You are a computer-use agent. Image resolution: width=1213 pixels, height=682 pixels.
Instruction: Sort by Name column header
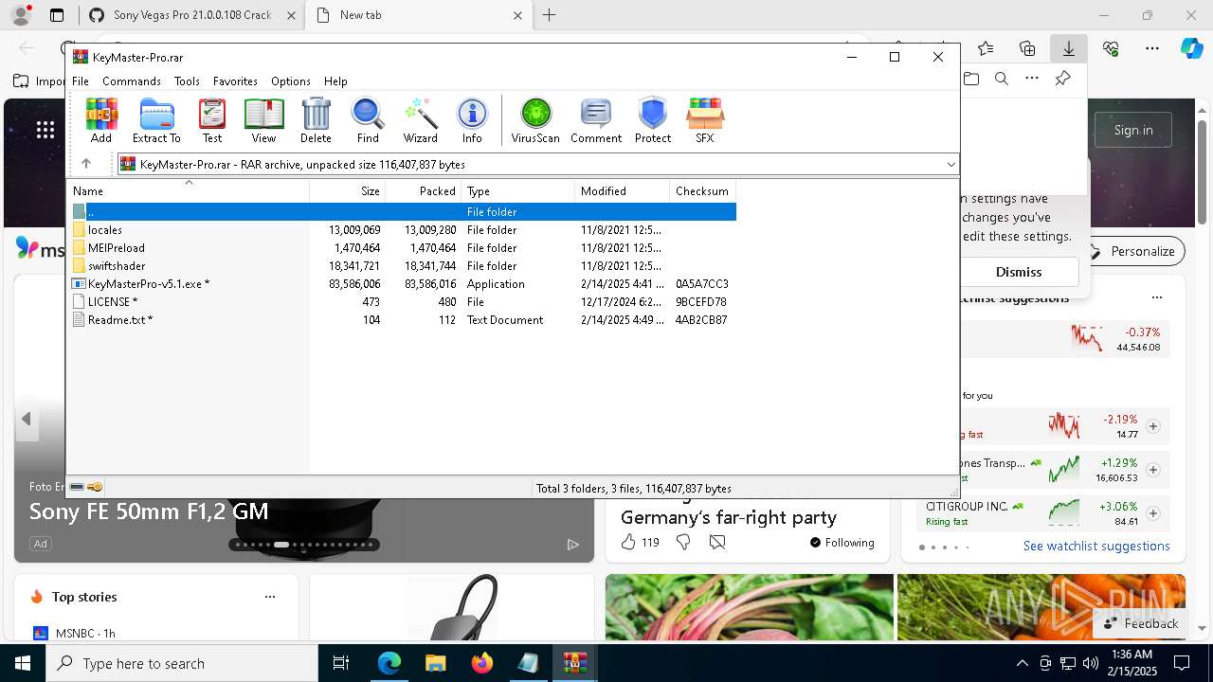(x=190, y=190)
